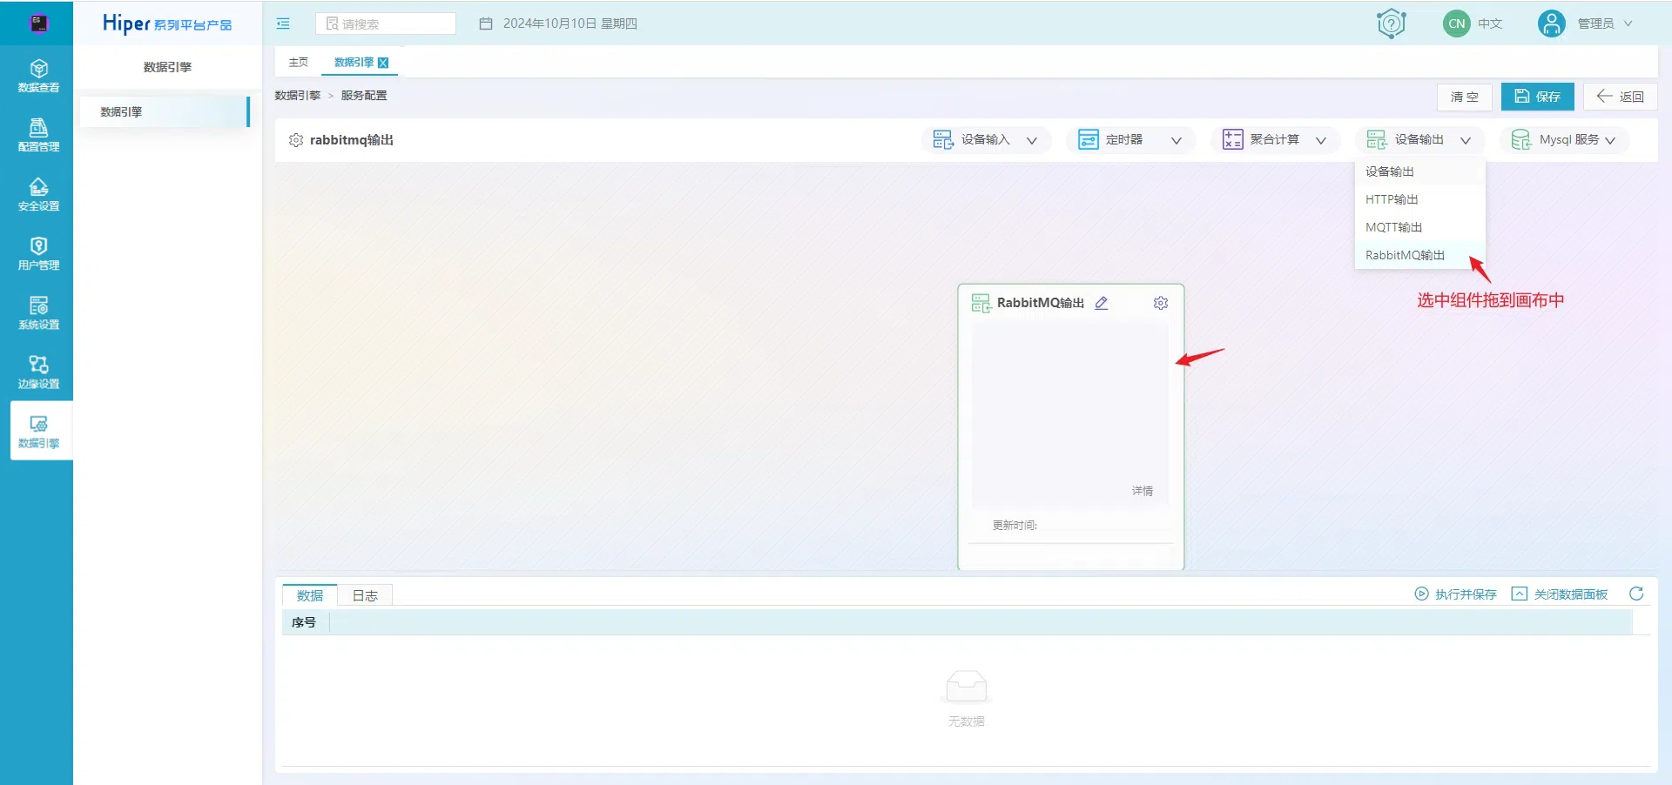Open the 用户管理 sidebar section
Screen dimensions: 1672x785
click(38, 253)
